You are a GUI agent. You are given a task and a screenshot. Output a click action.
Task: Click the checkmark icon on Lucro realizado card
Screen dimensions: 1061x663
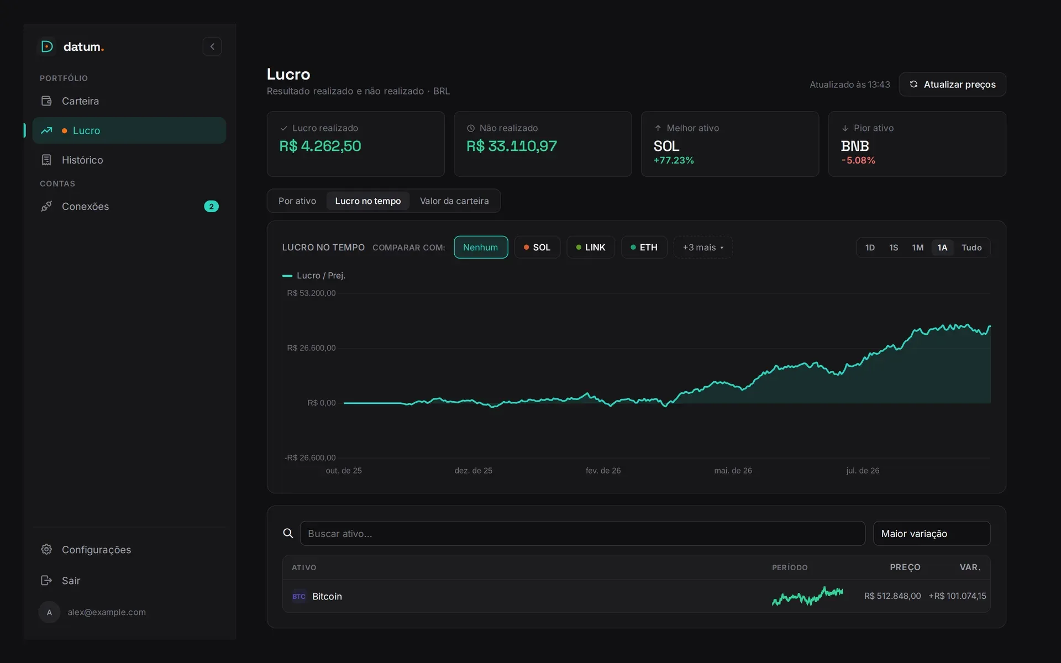pyautogui.click(x=284, y=128)
